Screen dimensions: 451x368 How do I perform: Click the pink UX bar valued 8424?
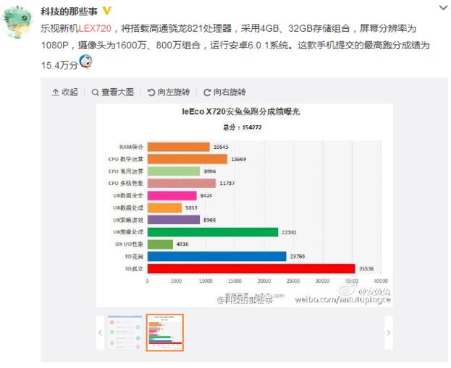pos(172,196)
